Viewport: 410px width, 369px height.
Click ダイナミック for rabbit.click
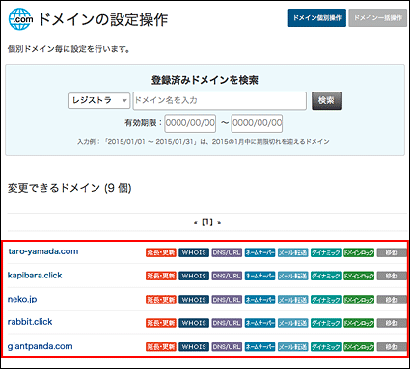(326, 323)
